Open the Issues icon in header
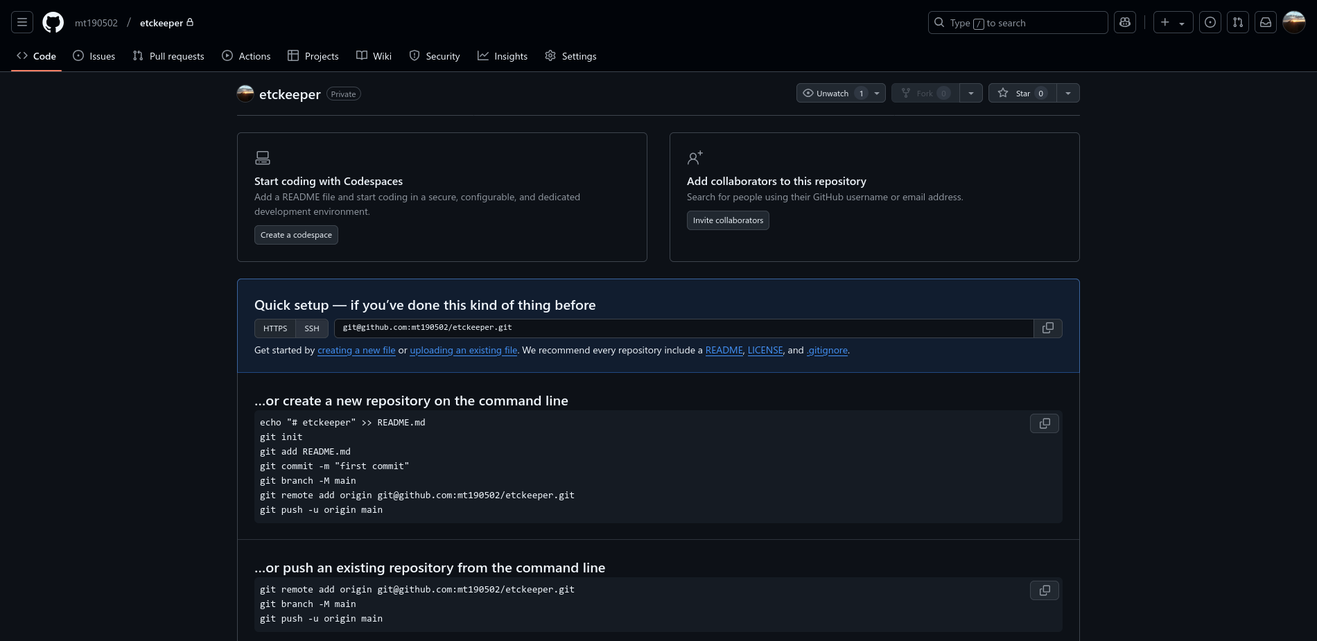The image size is (1317, 641). 1210,23
